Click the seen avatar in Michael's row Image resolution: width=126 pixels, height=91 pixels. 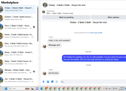34,71
